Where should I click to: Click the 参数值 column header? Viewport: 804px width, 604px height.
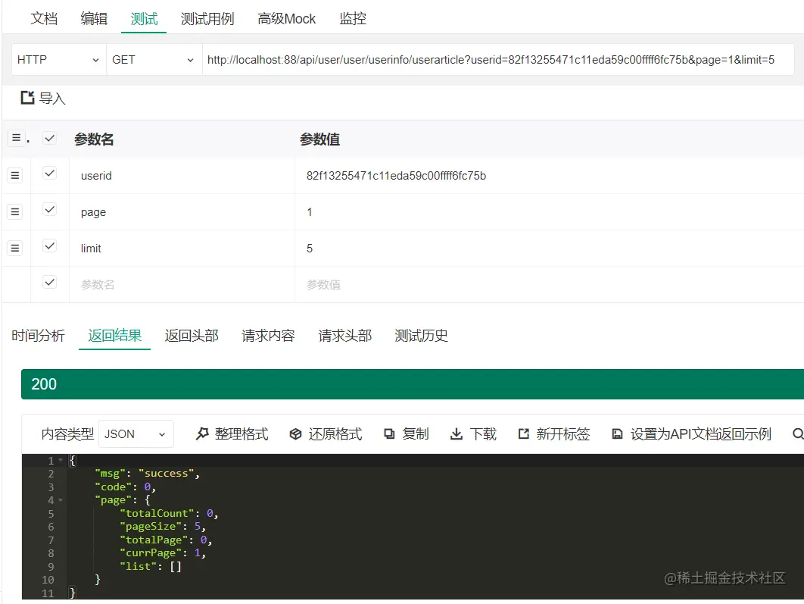[319, 139]
